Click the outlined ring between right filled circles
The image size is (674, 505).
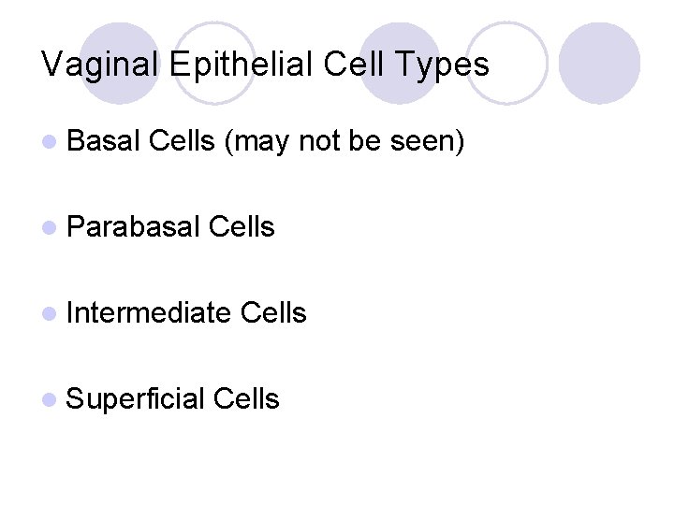505,62
